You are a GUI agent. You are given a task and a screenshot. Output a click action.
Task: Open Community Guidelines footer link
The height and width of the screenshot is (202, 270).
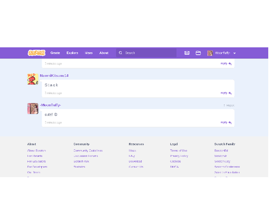point(88,150)
